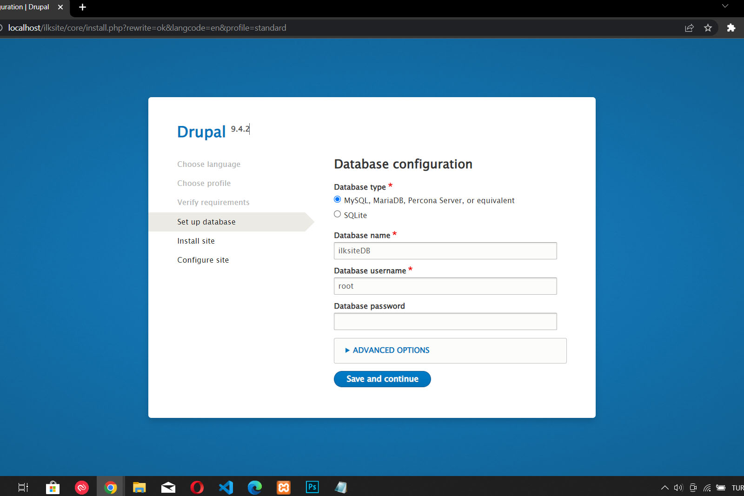Click the camera-in-use tray icon

[x=693, y=488]
